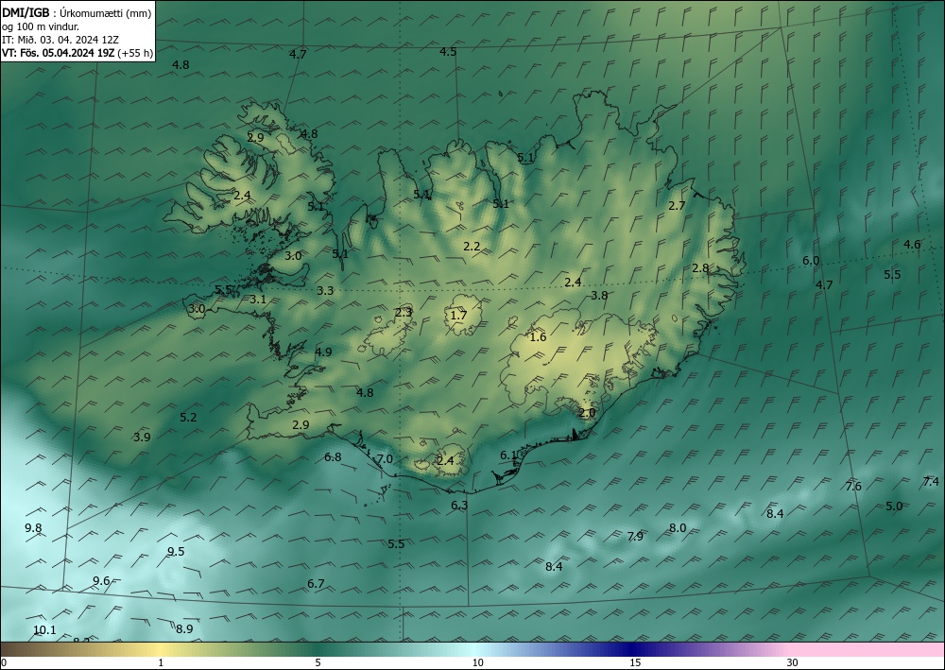Click the 6.1 value on the southeast coast

[x=508, y=455]
